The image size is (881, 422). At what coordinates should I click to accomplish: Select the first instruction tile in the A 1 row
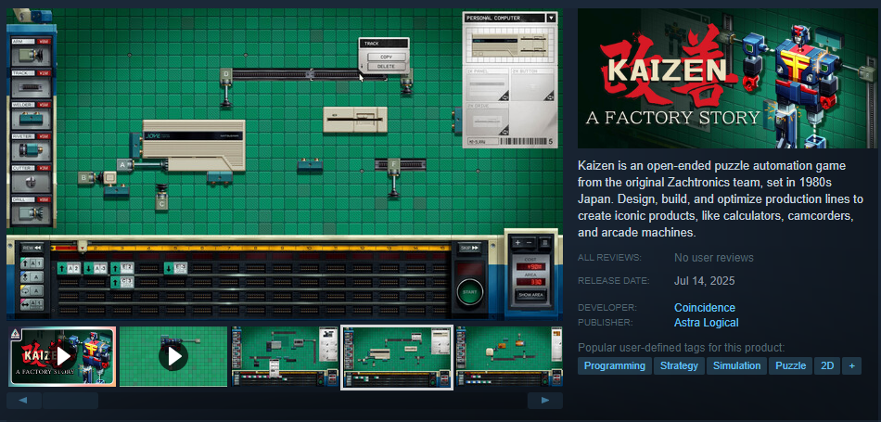[x=32, y=262]
